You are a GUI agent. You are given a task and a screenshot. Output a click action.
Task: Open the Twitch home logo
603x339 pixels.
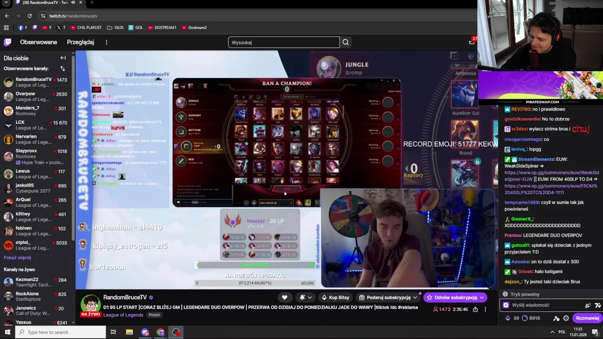[8, 42]
